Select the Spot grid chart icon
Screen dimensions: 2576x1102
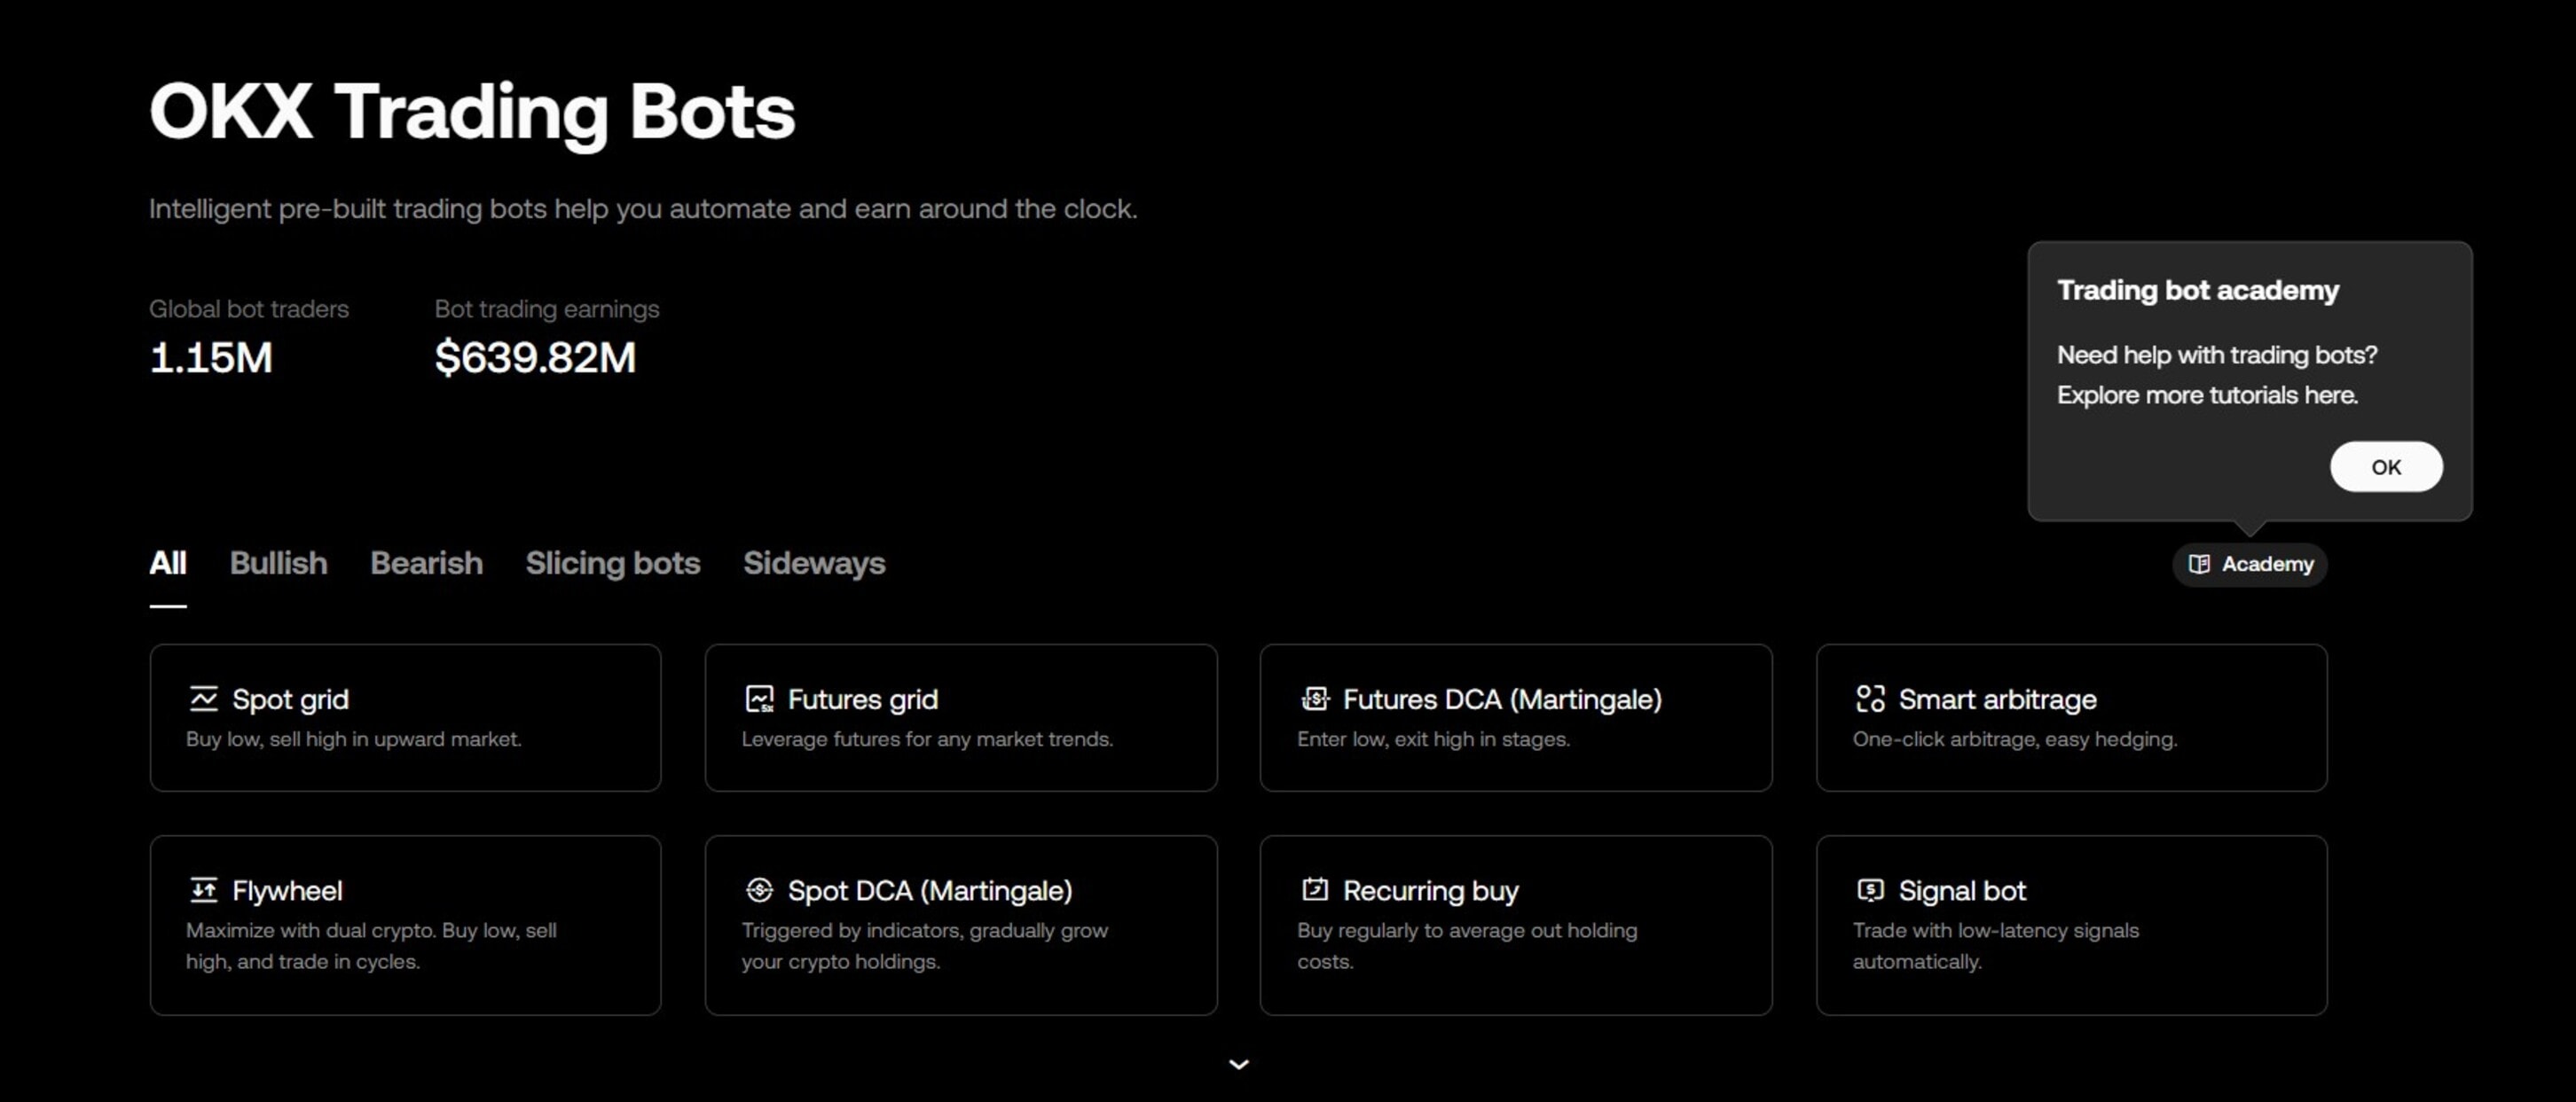203,699
